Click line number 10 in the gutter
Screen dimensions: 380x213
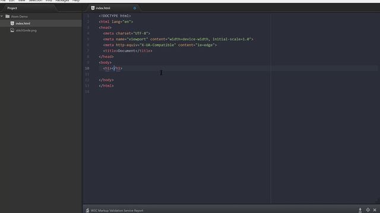click(87, 69)
